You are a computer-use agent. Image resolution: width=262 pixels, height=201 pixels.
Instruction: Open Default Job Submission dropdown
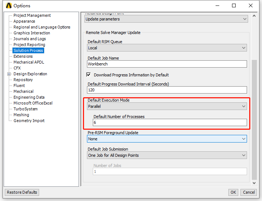tap(167, 155)
